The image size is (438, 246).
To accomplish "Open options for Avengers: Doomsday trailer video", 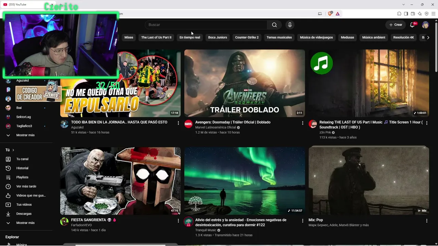I will tap(302, 123).
